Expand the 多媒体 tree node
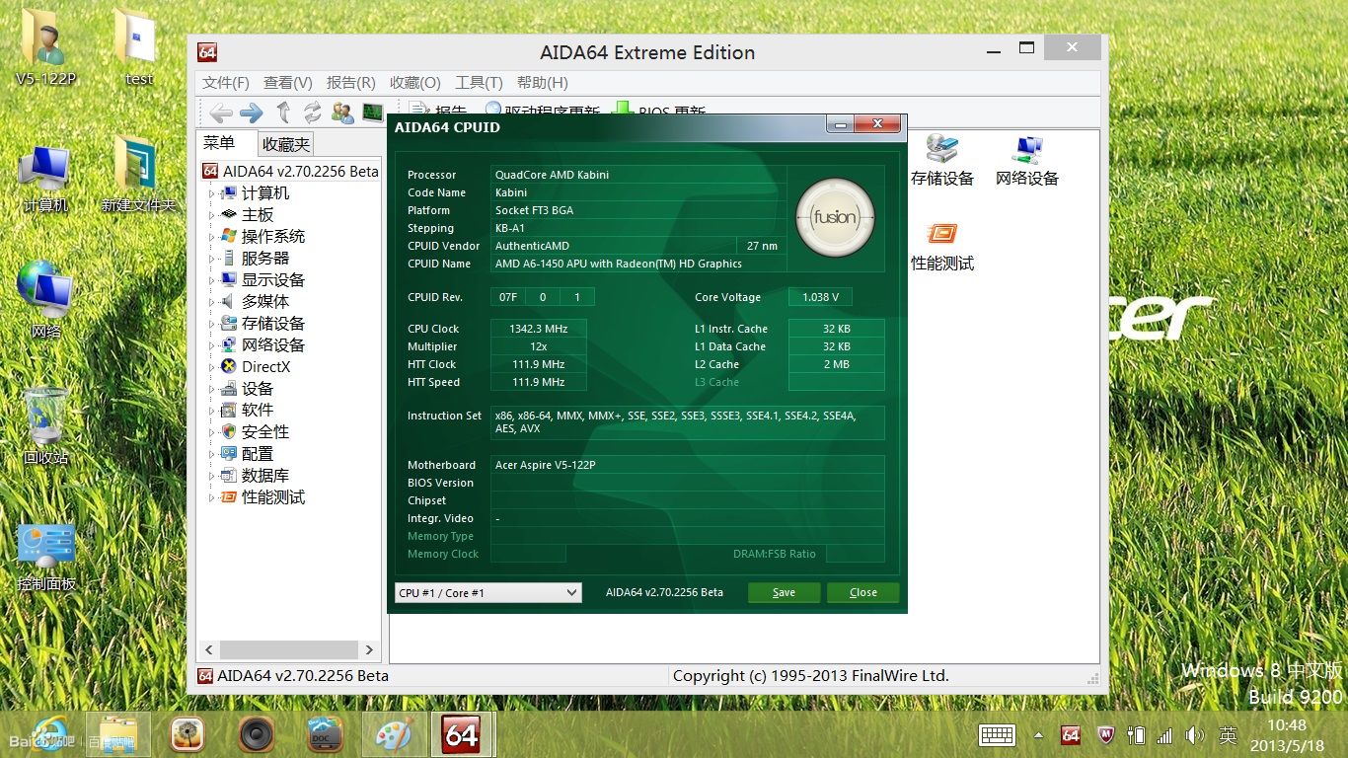1348x758 pixels. 210,302
